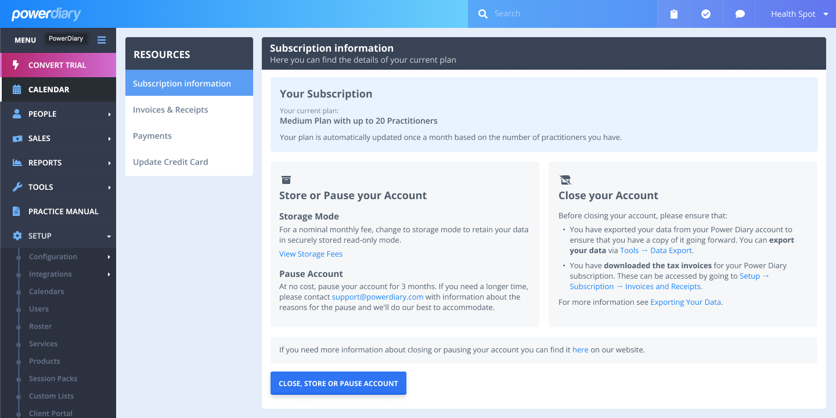Click the Practice Manual document icon
The height and width of the screenshot is (418, 836).
pos(17,211)
